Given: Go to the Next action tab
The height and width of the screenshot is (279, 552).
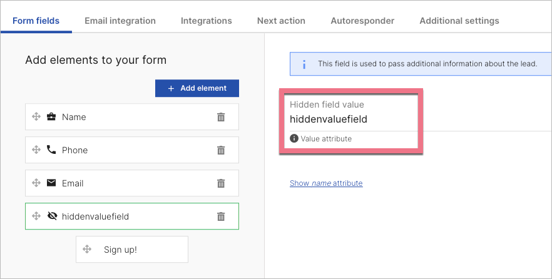Looking at the screenshot, I should click(281, 21).
